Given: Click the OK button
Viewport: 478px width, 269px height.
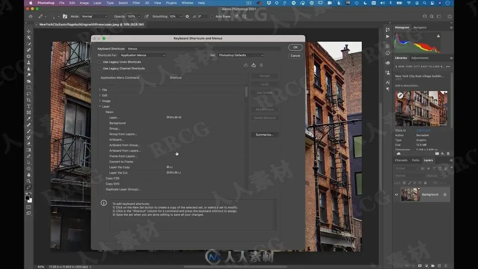Looking at the screenshot, I should pyautogui.click(x=295, y=47).
